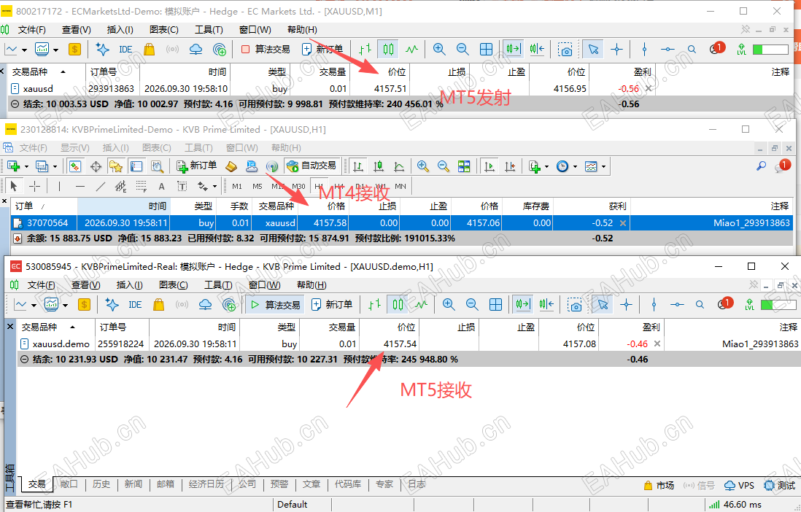Toggle chart auto scroll in EC Markets toolbar
This screenshot has width=801, height=512.
click(513, 49)
